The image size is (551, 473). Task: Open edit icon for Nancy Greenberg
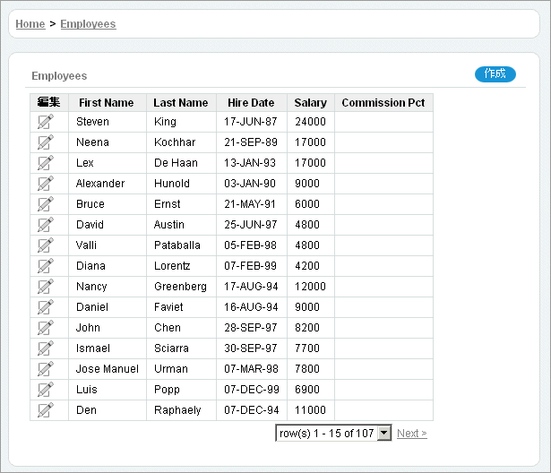(x=46, y=287)
